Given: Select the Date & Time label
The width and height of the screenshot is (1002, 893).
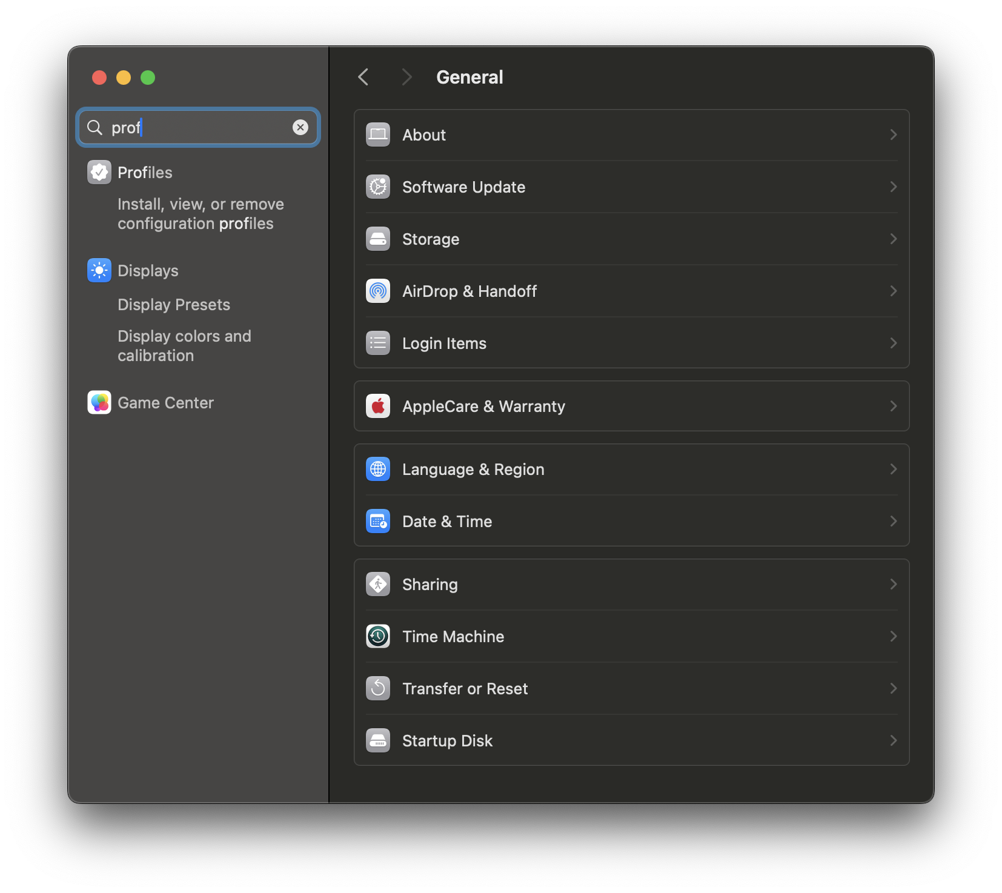Looking at the screenshot, I should point(447,522).
